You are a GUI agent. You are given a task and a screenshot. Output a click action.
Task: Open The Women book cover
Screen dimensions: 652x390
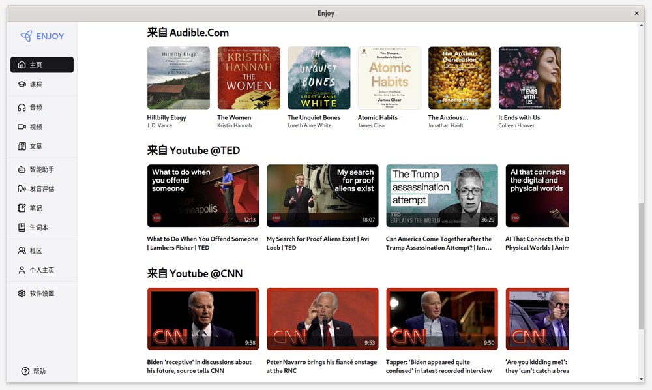pos(248,78)
